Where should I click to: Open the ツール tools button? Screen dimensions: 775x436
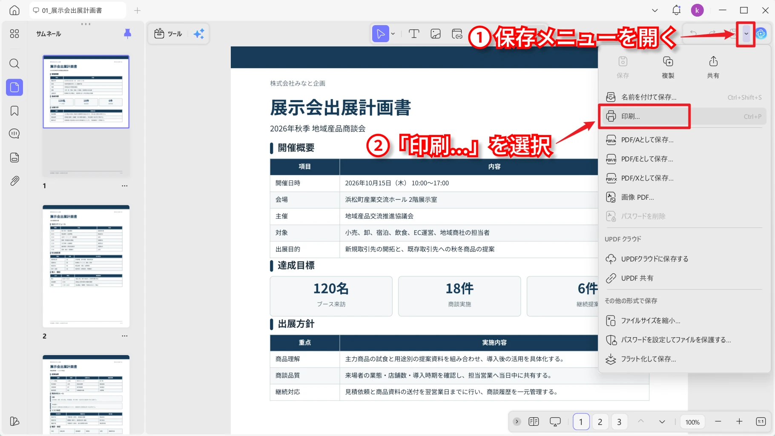tap(168, 34)
